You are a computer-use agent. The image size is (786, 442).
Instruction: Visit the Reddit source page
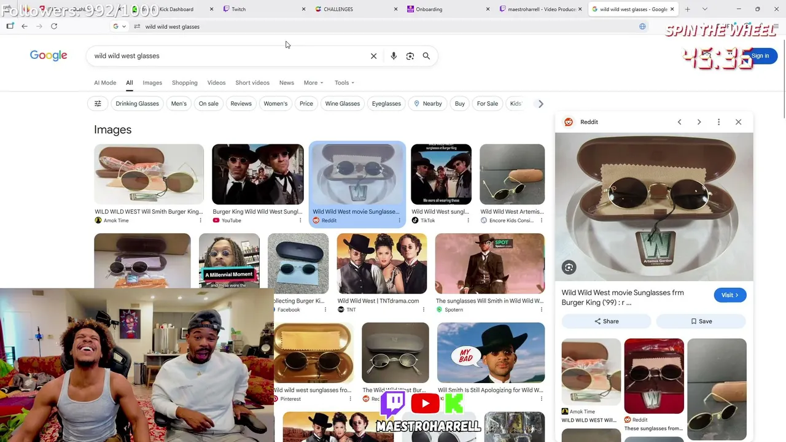(x=730, y=295)
